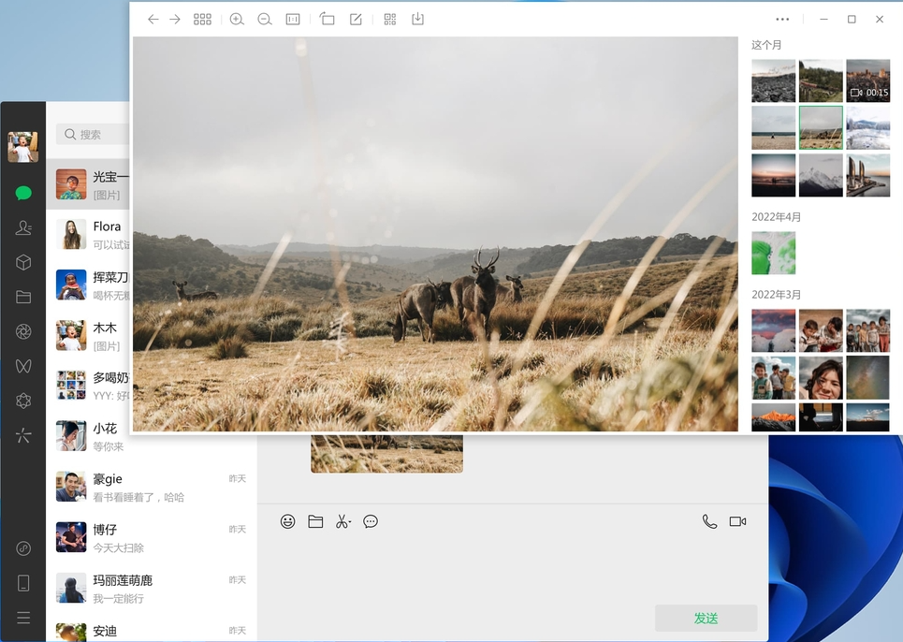Select the 光宝 chat at the top

click(88, 184)
